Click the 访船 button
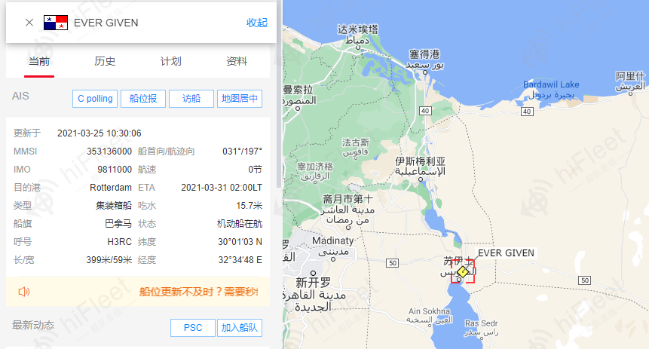The width and height of the screenshot is (649, 349). coord(191,99)
